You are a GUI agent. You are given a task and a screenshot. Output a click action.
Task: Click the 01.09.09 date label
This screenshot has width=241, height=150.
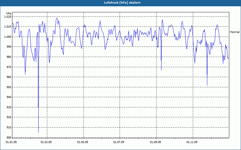[155, 142]
